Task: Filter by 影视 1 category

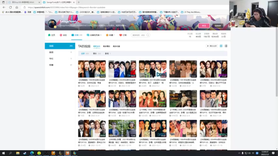Action: (x=108, y=53)
